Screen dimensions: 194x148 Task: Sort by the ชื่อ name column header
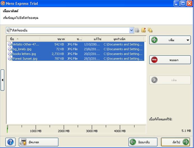click(24, 39)
